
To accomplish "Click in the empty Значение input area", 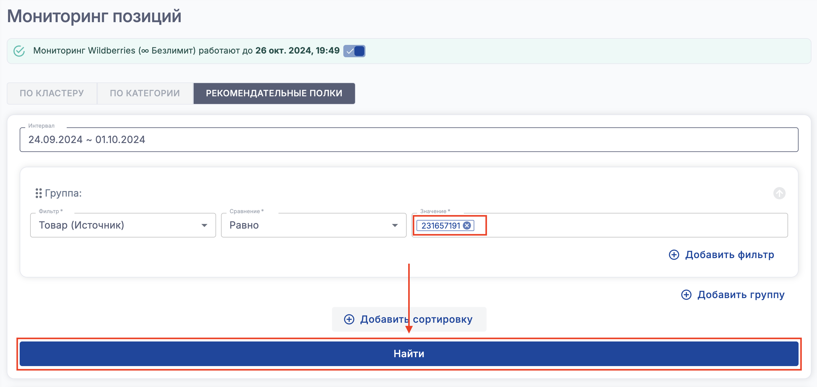I will click(634, 225).
